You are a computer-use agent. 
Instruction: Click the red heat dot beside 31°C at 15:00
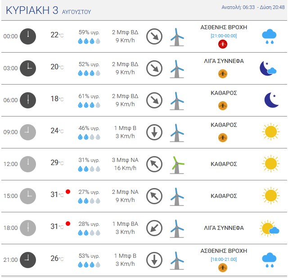(x=68, y=192)
